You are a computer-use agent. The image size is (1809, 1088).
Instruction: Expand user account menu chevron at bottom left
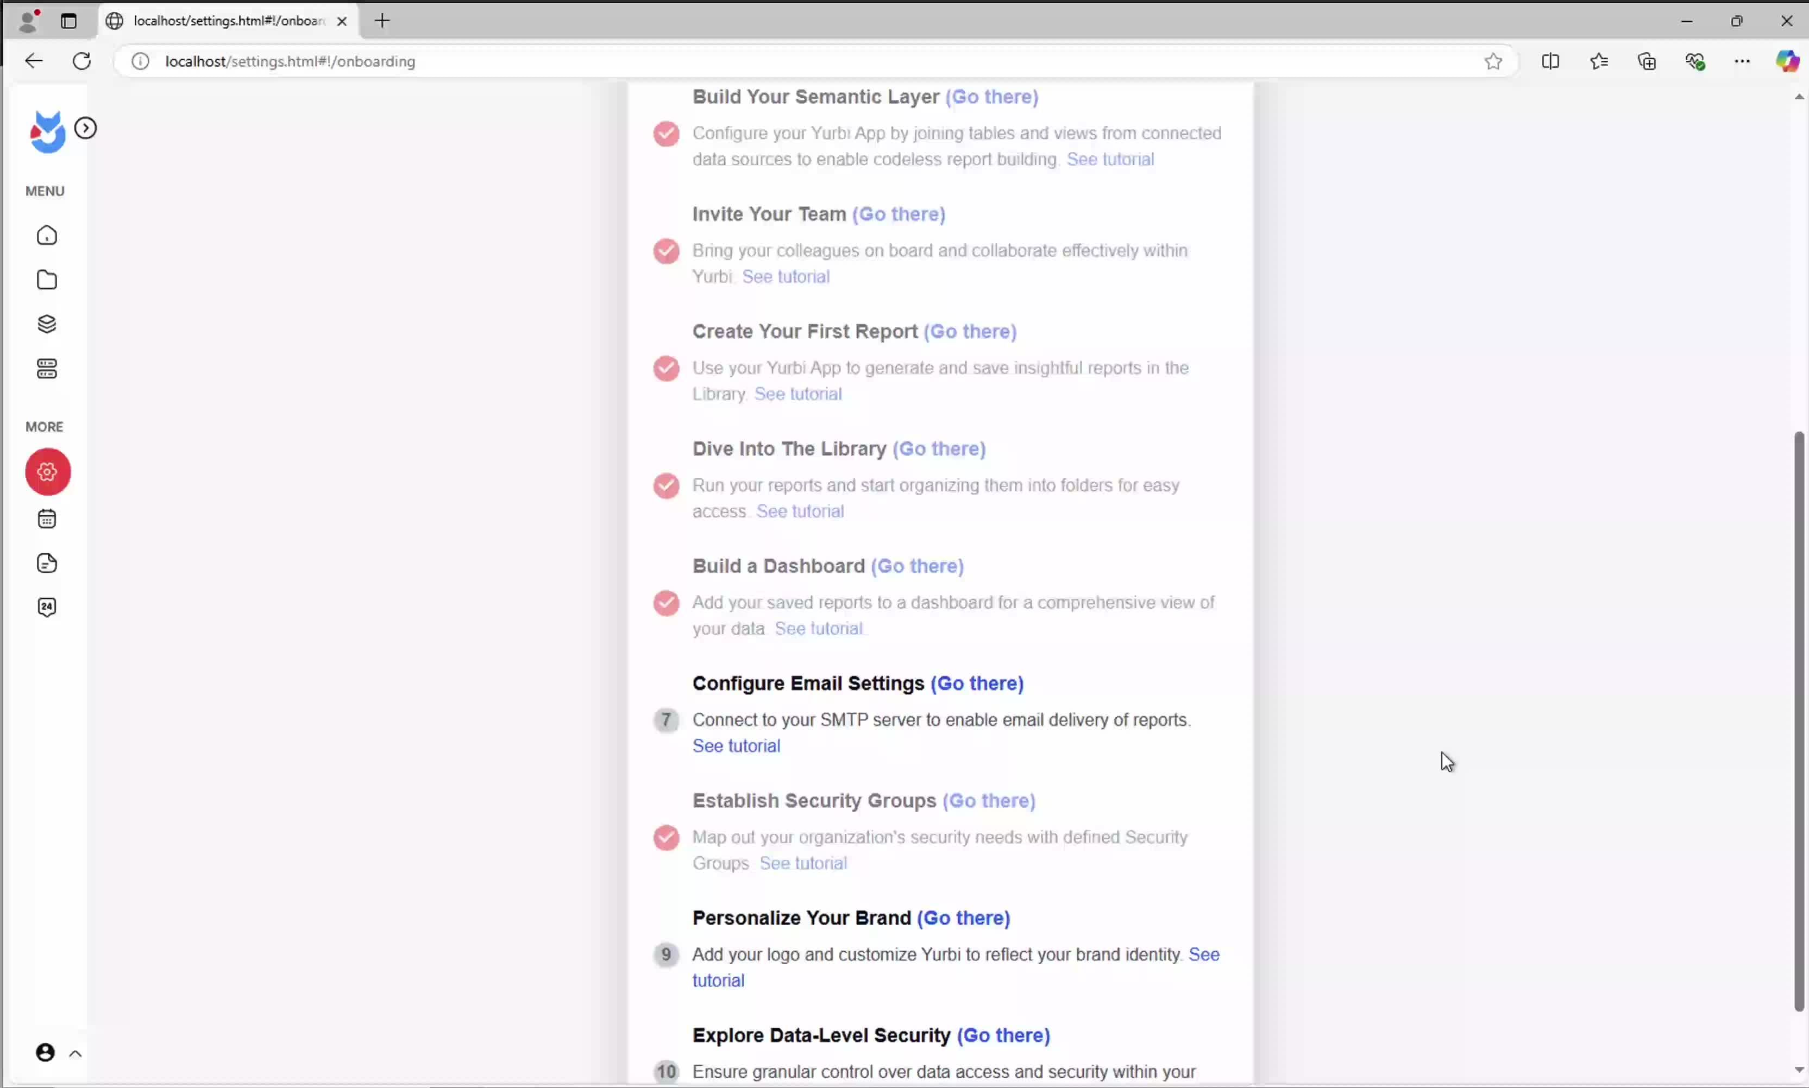click(75, 1054)
